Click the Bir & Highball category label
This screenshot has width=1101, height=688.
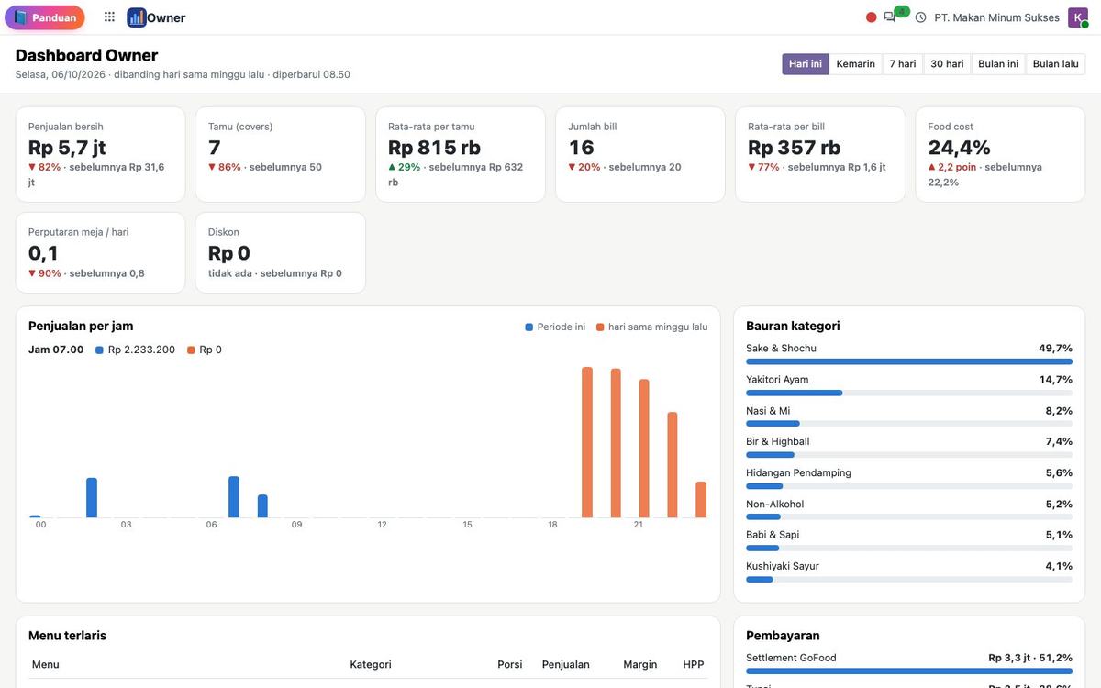pos(778,441)
